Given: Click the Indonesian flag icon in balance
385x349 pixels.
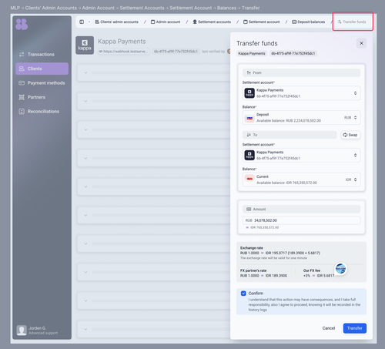Looking at the screenshot, I should pyautogui.click(x=249, y=179).
